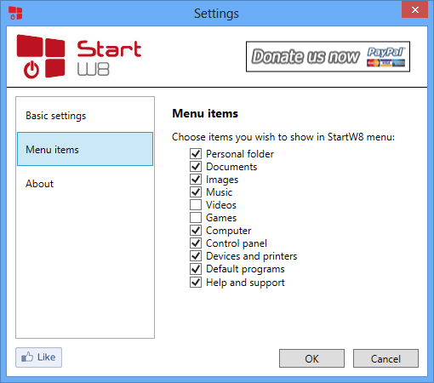This screenshot has width=434, height=383.
Task: Click the PayPal logo in donate banner
Action: pyautogui.click(x=385, y=57)
